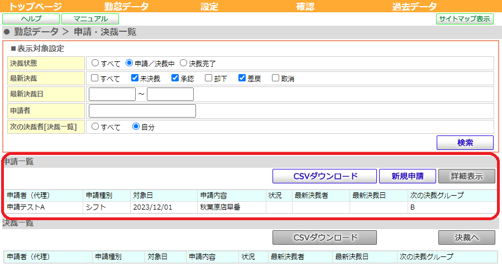The height and width of the screenshot is (267, 502).
Task: Open the トップページ menu item
Action: 35,6
